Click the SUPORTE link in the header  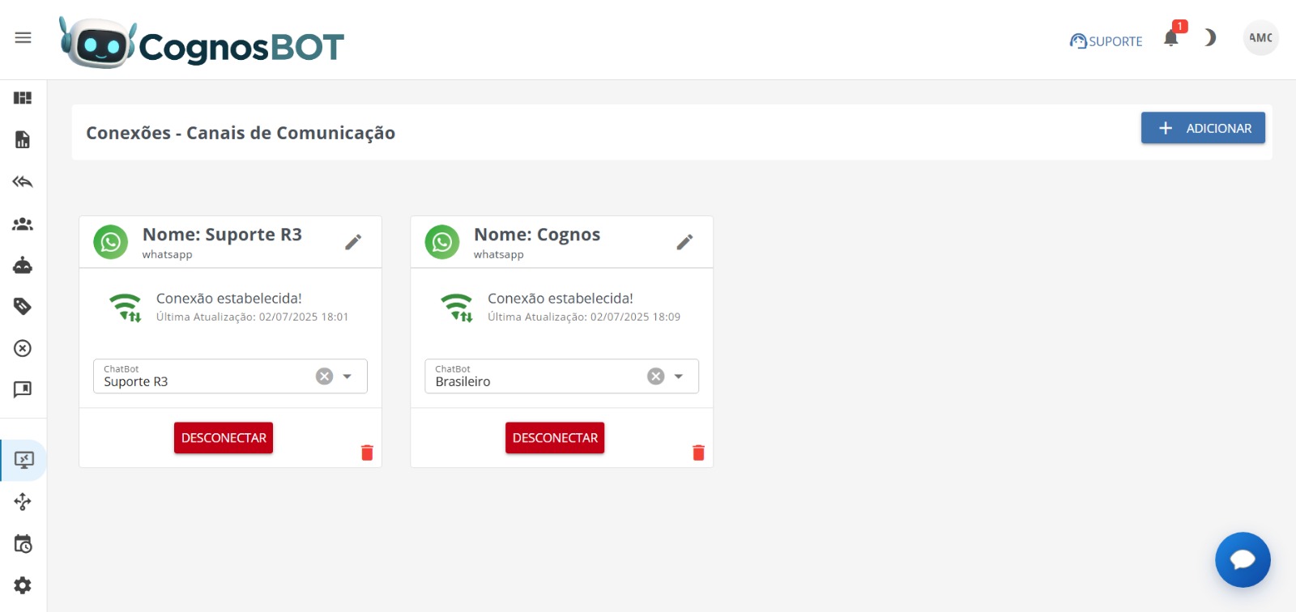click(x=1106, y=41)
